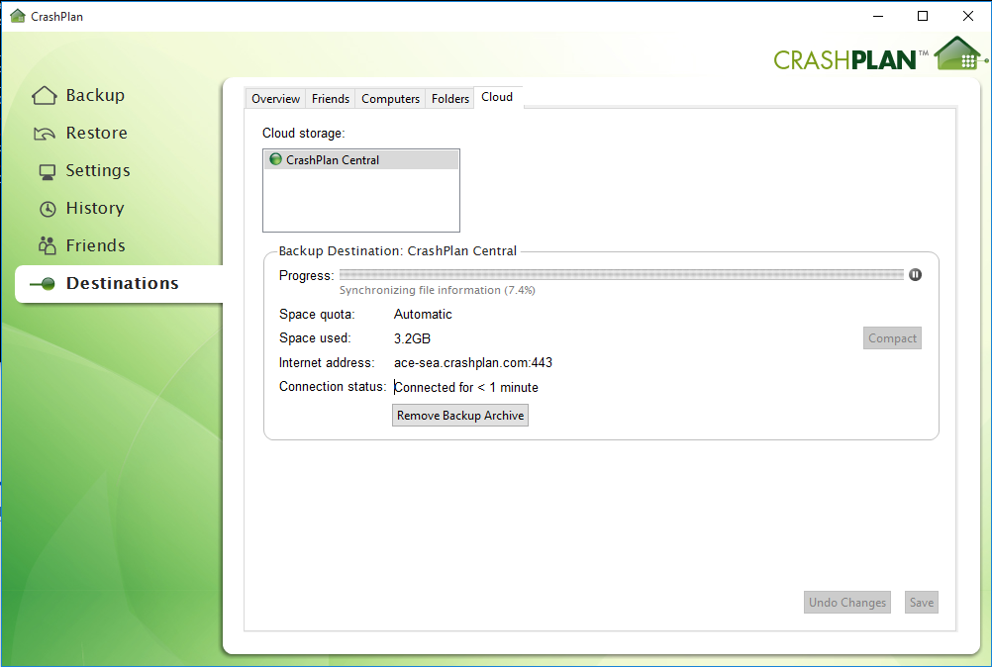Go to the Restore section
992x667 pixels.
97,133
